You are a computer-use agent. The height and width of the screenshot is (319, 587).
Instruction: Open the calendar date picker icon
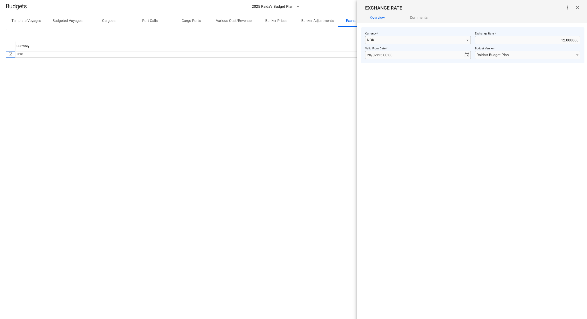[467, 55]
